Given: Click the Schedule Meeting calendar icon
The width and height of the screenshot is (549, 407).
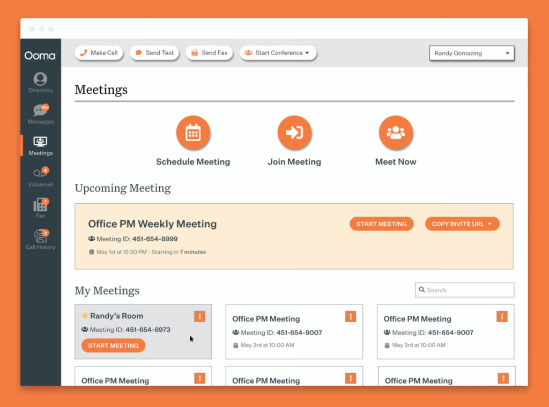Looking at the screenshot, I should pos(193,132).
